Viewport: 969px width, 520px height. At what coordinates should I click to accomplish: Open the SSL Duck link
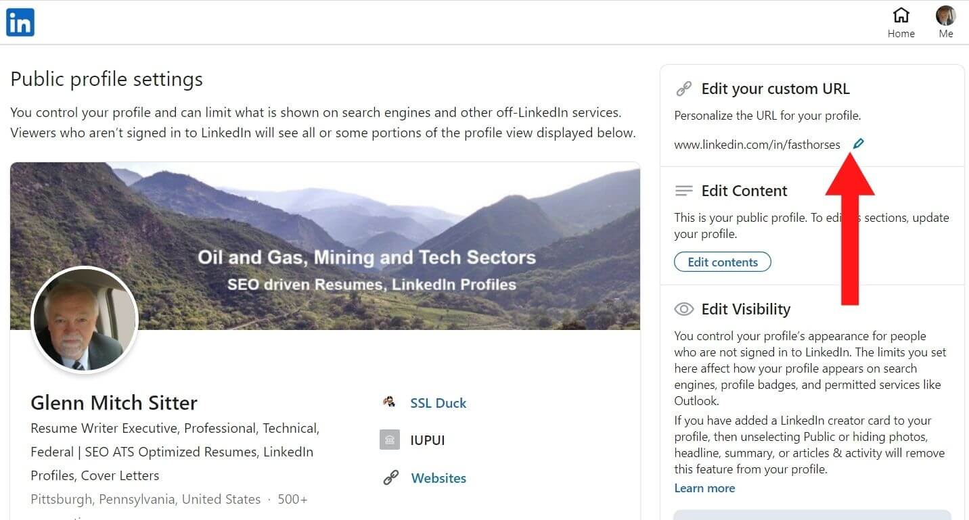tap(438, 403)
